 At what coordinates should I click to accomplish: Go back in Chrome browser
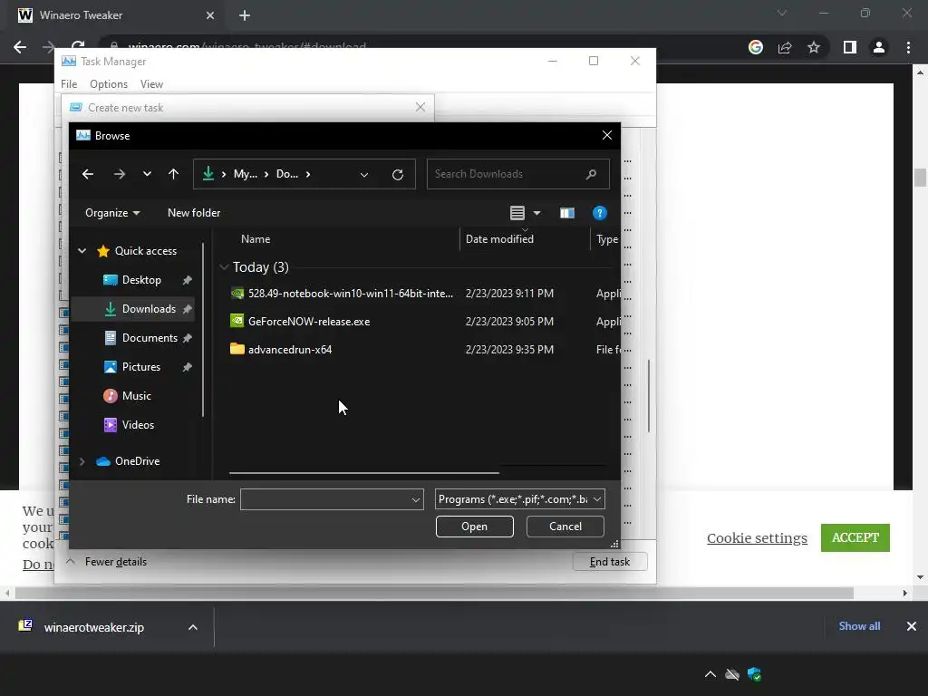click(20, 47)
